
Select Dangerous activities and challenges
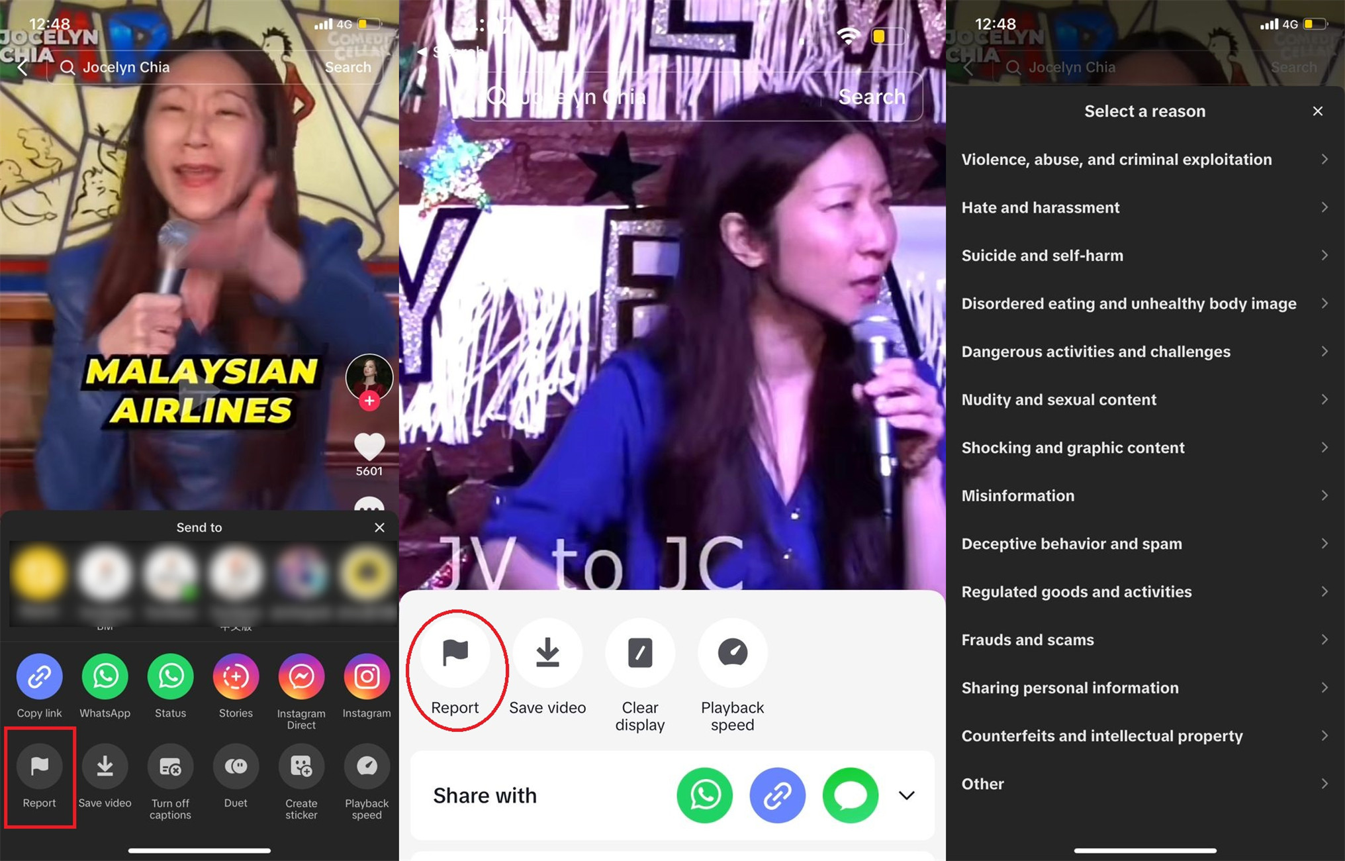click(1145, 351)
